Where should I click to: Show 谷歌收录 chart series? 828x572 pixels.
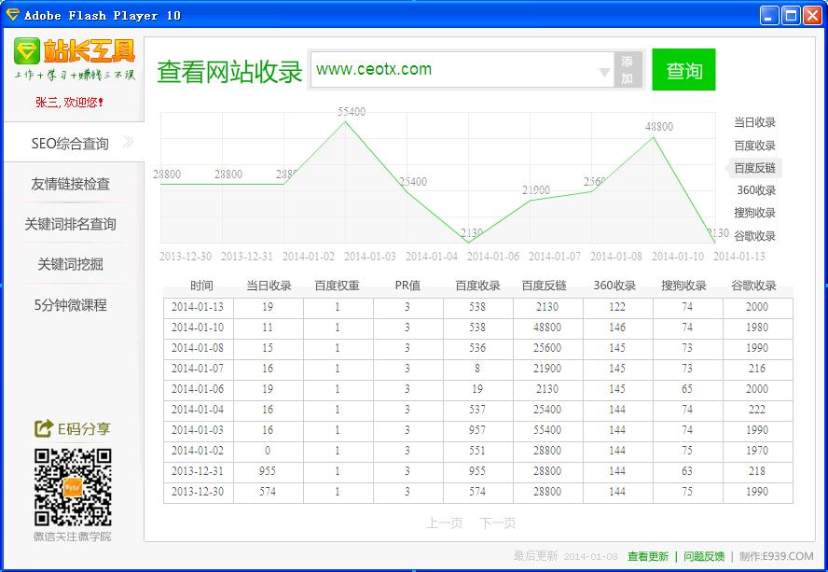point(754,236)
